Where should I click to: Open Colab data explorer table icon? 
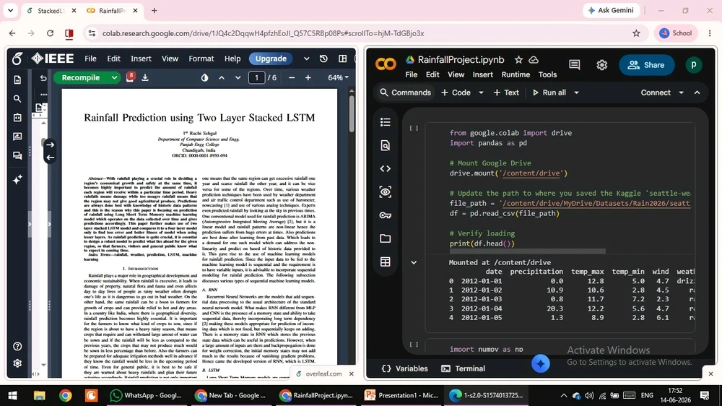click(386, 262)
